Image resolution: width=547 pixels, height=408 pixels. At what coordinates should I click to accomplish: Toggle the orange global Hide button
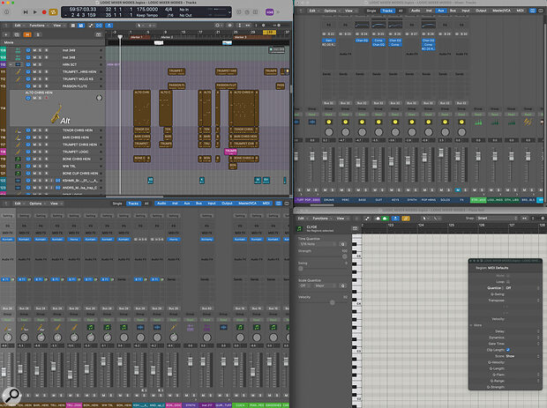(27, 34)
